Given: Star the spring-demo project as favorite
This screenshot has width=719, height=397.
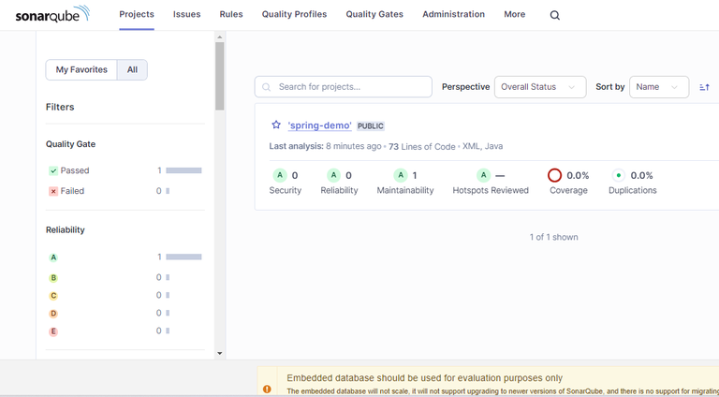Looking at the screenshot, I should (276, 125).
